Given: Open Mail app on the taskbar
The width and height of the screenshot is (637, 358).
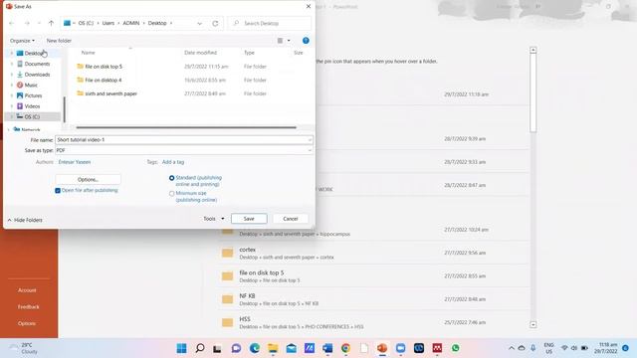Looking at the screenshot, I should click(x=291, y=348).
